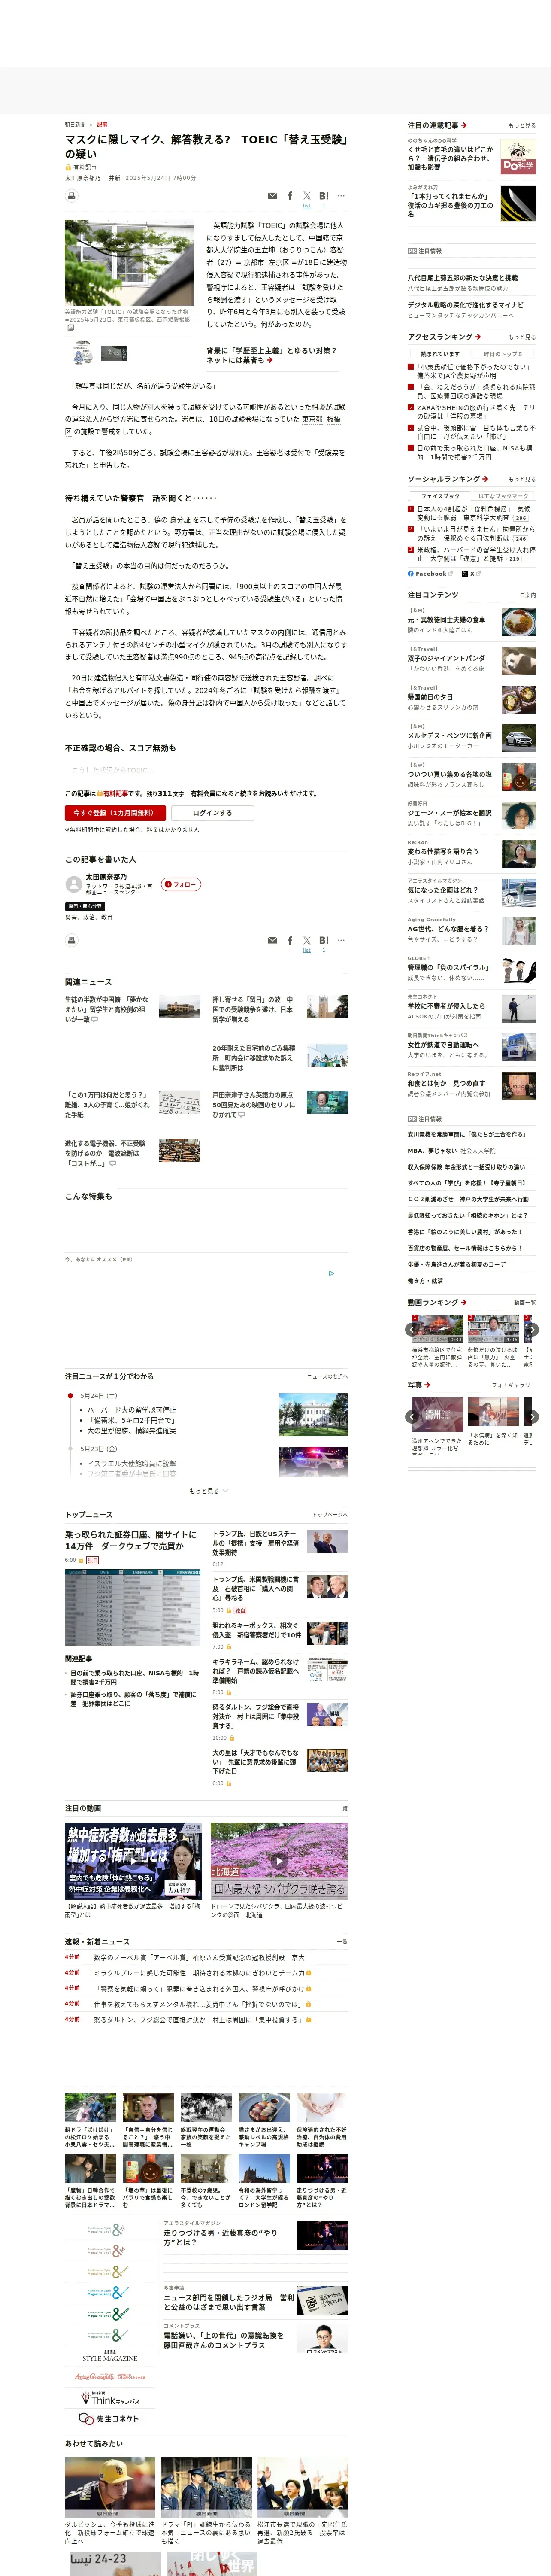This screenshot has height=2576, width=551.
Task: Click the 先生コネクト logo
Action: 110,2419
